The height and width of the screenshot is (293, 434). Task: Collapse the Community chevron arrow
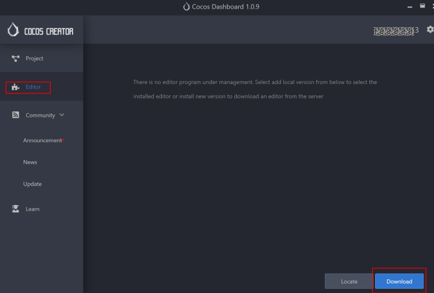(x=62, y=115)
